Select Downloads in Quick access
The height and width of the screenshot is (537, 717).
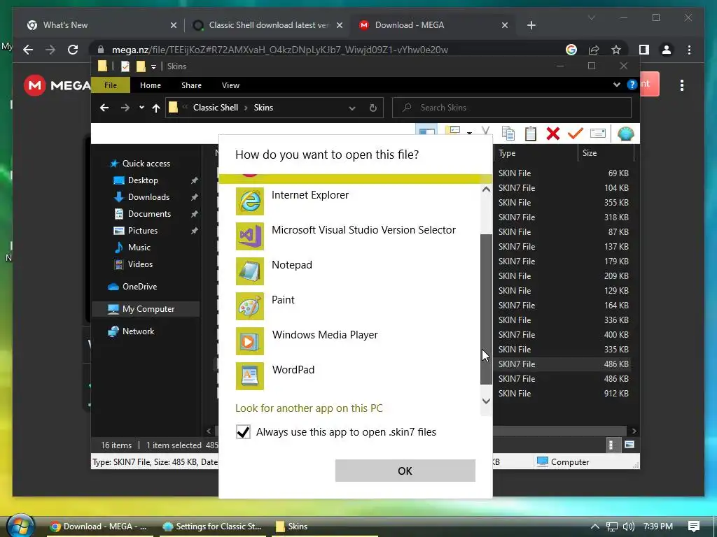148,197
